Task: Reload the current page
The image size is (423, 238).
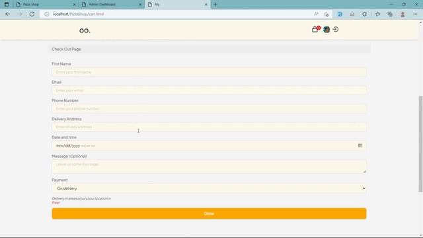Action: (x=32, y=14)
